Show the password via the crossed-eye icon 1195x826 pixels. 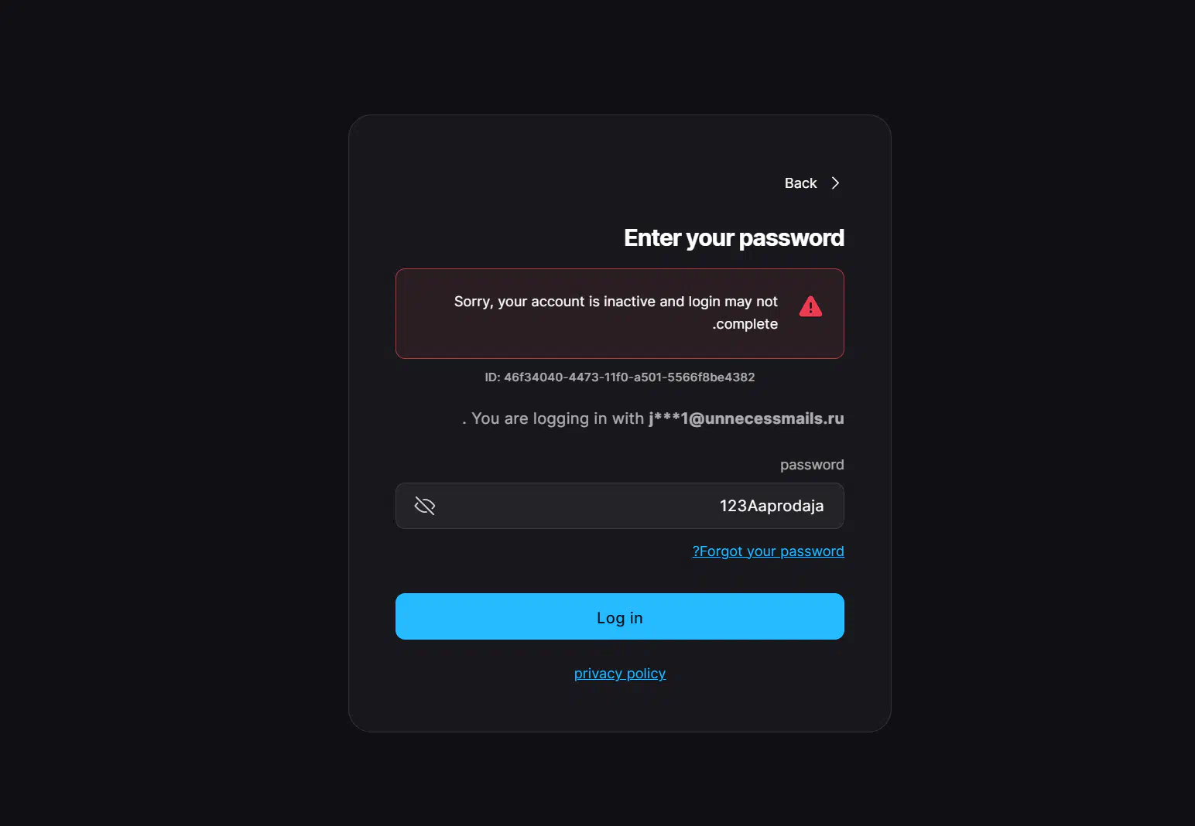point(425,506)
